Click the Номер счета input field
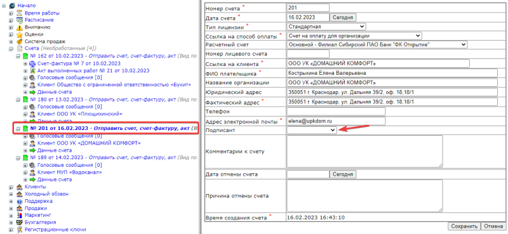The height and width of the screenshot is (234, 508). point(308,8)
